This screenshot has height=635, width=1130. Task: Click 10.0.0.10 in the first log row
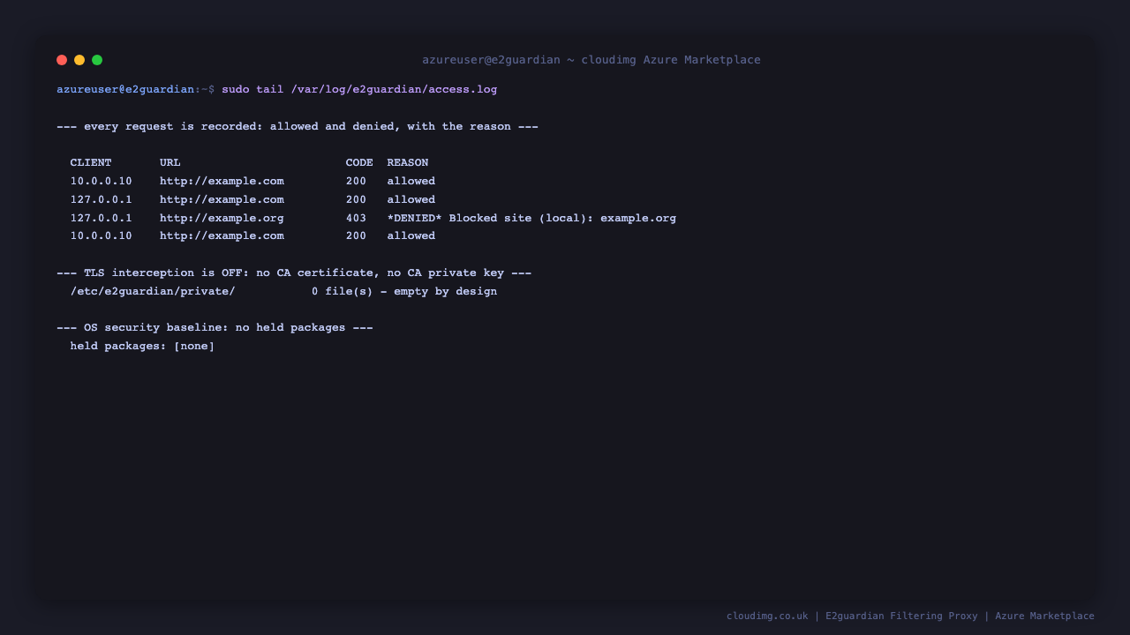tap(102, 181)
